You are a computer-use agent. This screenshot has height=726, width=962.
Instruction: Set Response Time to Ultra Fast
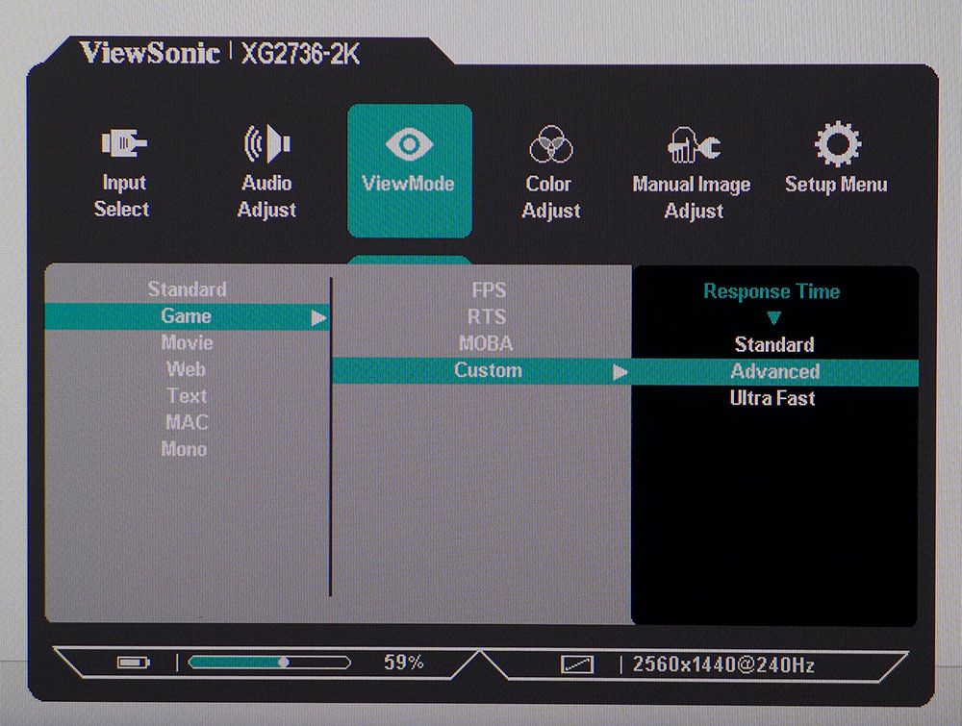pyautogui.click(x=772, y=398)
